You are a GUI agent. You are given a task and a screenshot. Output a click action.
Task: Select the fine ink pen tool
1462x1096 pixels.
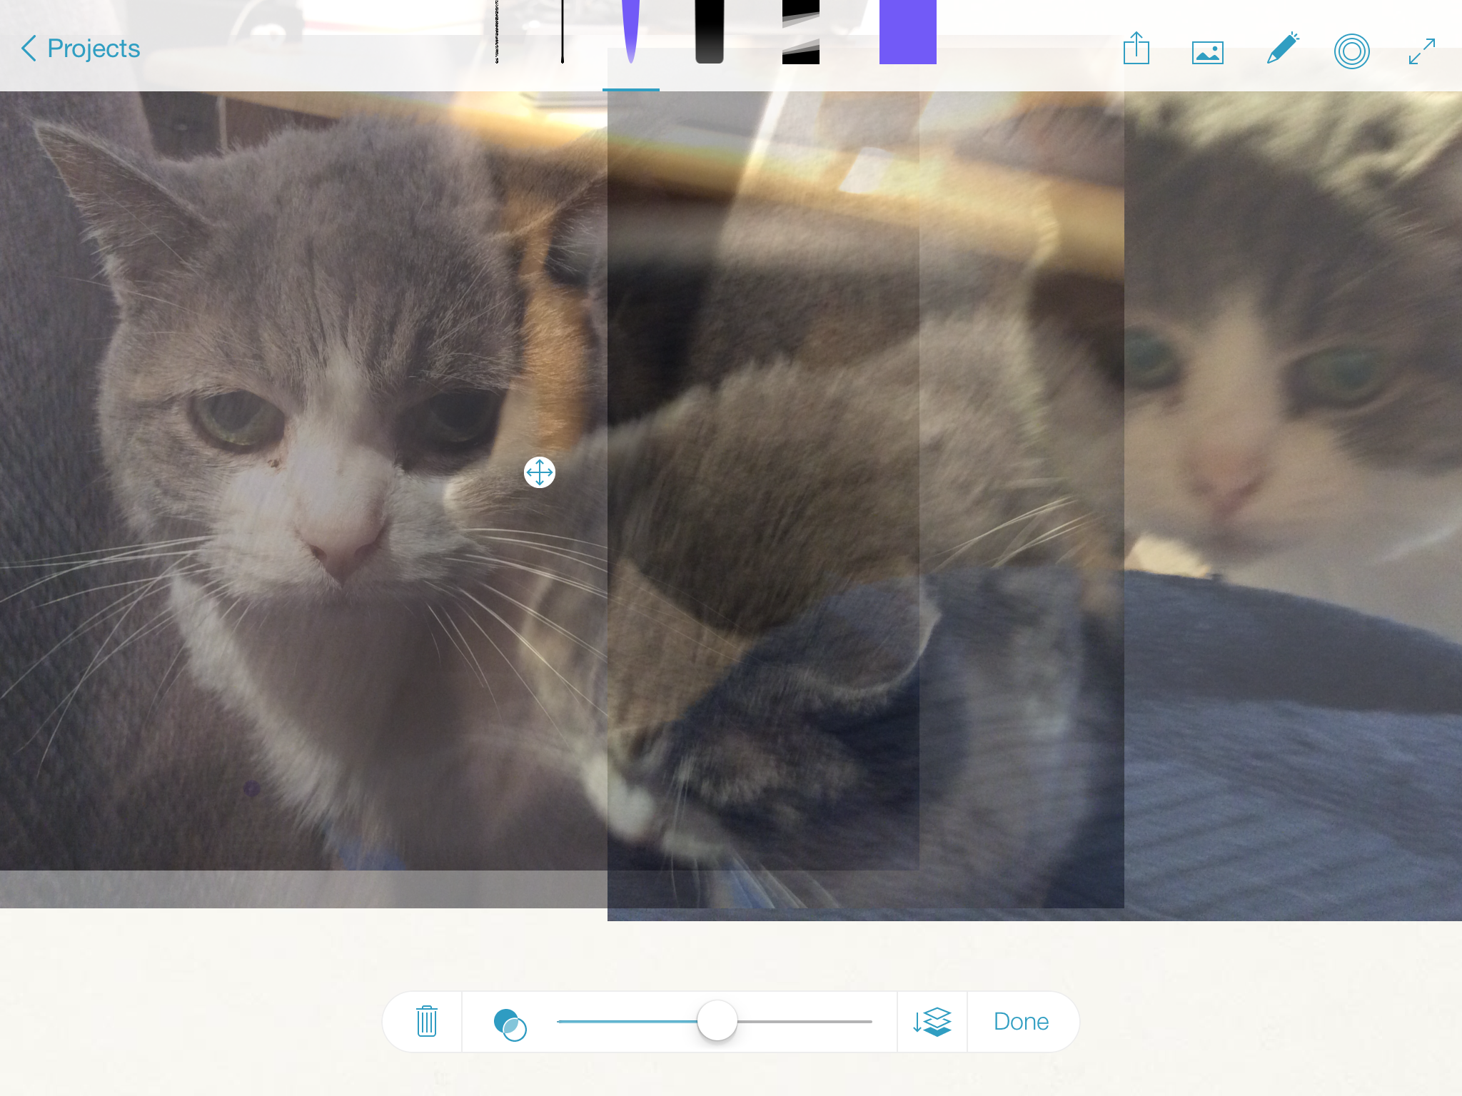(563, 32)
